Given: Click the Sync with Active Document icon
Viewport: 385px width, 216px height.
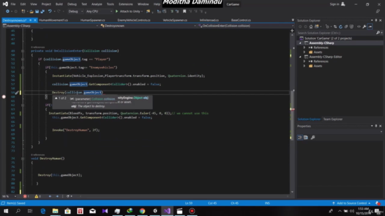Looking at the screenshot, I should click(335, 26).
